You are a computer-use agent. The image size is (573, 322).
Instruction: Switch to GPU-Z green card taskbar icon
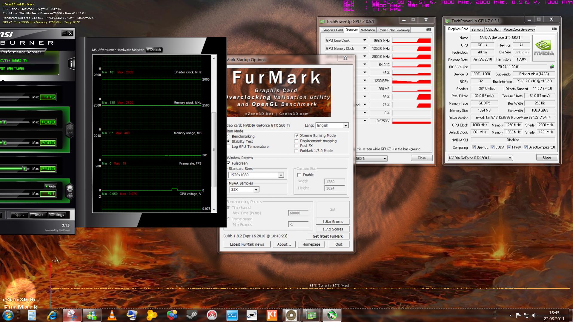coord(311,315)
